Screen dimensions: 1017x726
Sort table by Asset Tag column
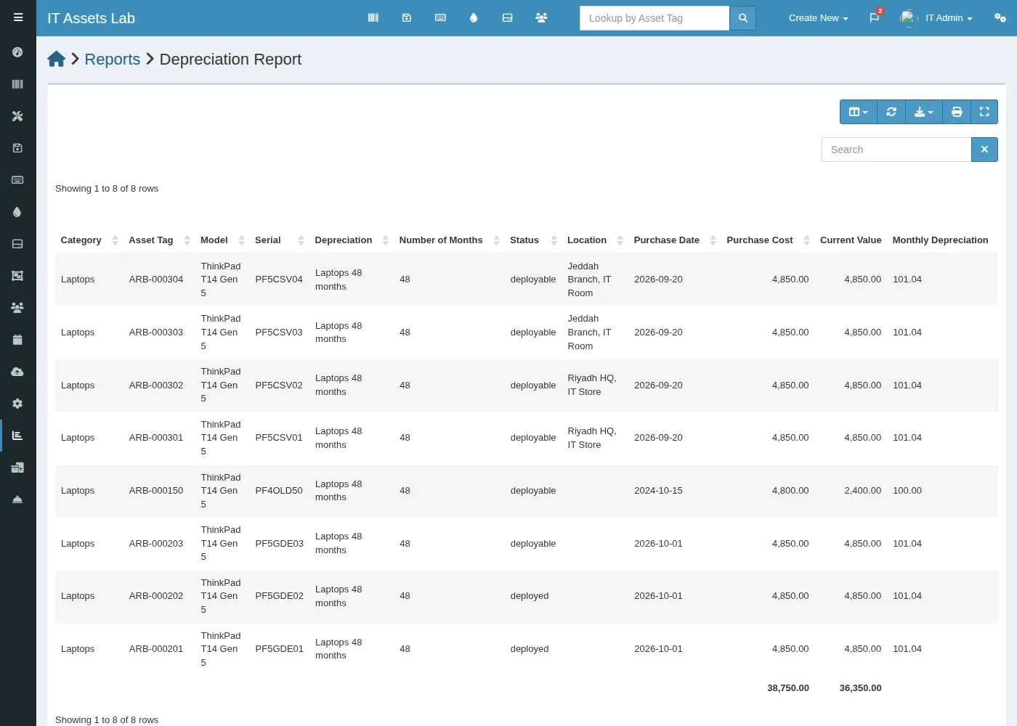159,240
